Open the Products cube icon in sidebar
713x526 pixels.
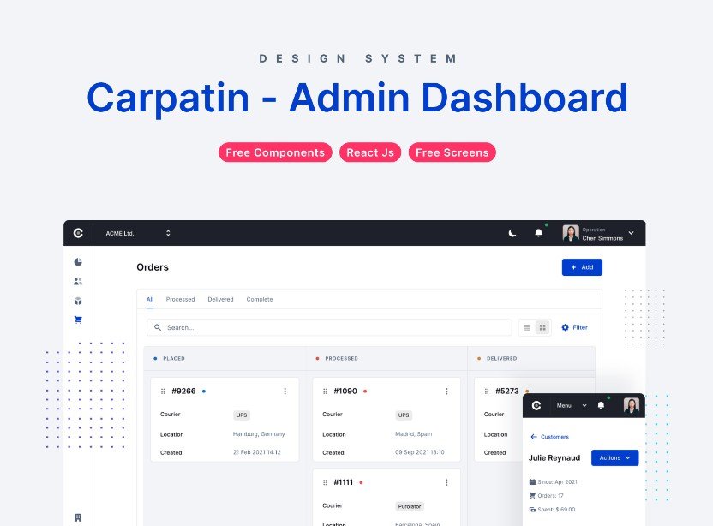(x=78, y=300)
